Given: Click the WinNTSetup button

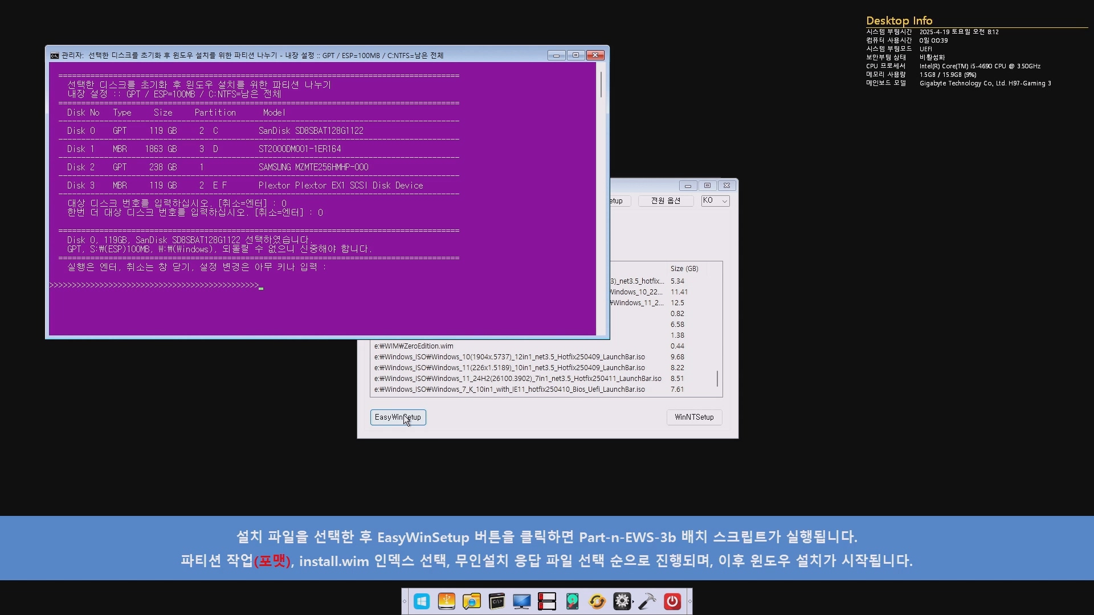Looking at the screenshot, I should [x=694, y=417].
